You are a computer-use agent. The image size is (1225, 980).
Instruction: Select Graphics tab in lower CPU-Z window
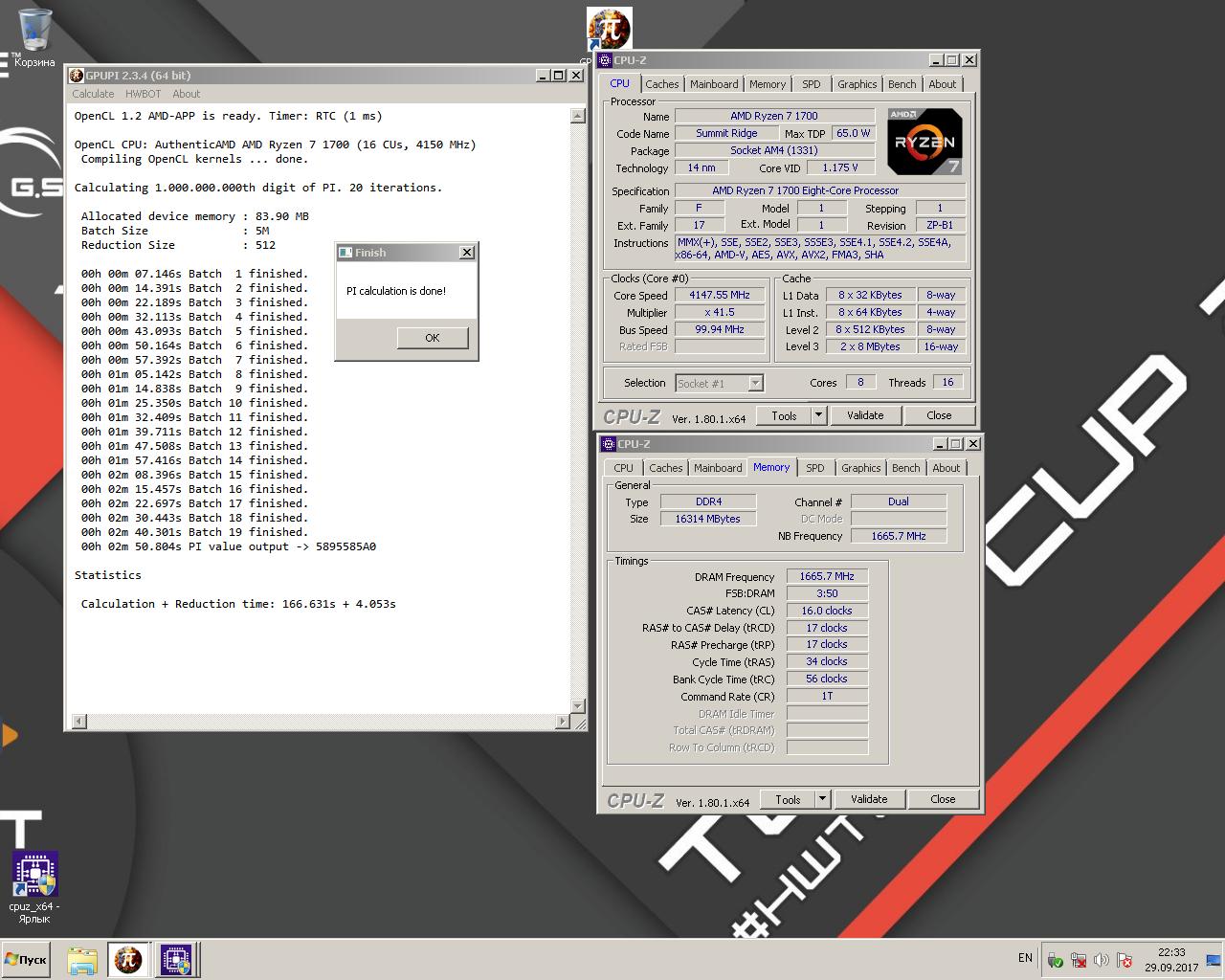(x=861, y=468)
